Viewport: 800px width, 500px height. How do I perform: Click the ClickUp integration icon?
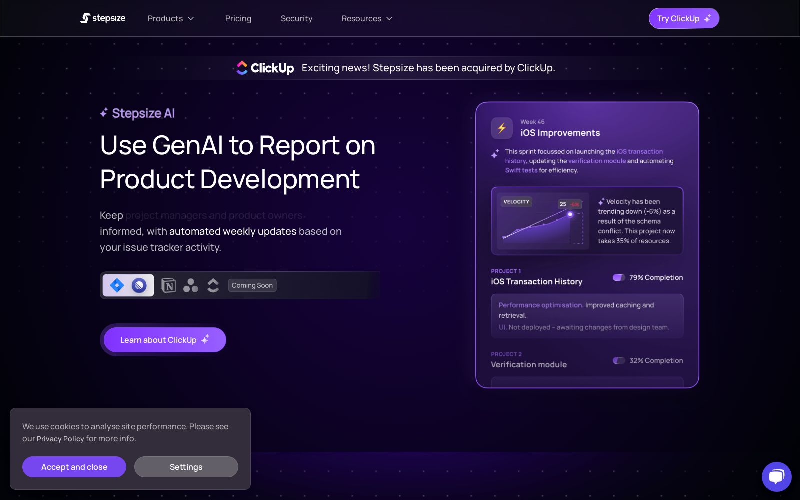coord(213,285)
